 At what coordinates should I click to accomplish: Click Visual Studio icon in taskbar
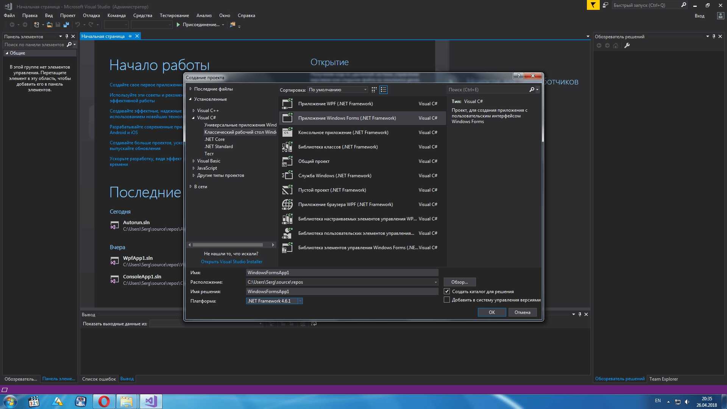pyautogui.click(x=151, y=401)
